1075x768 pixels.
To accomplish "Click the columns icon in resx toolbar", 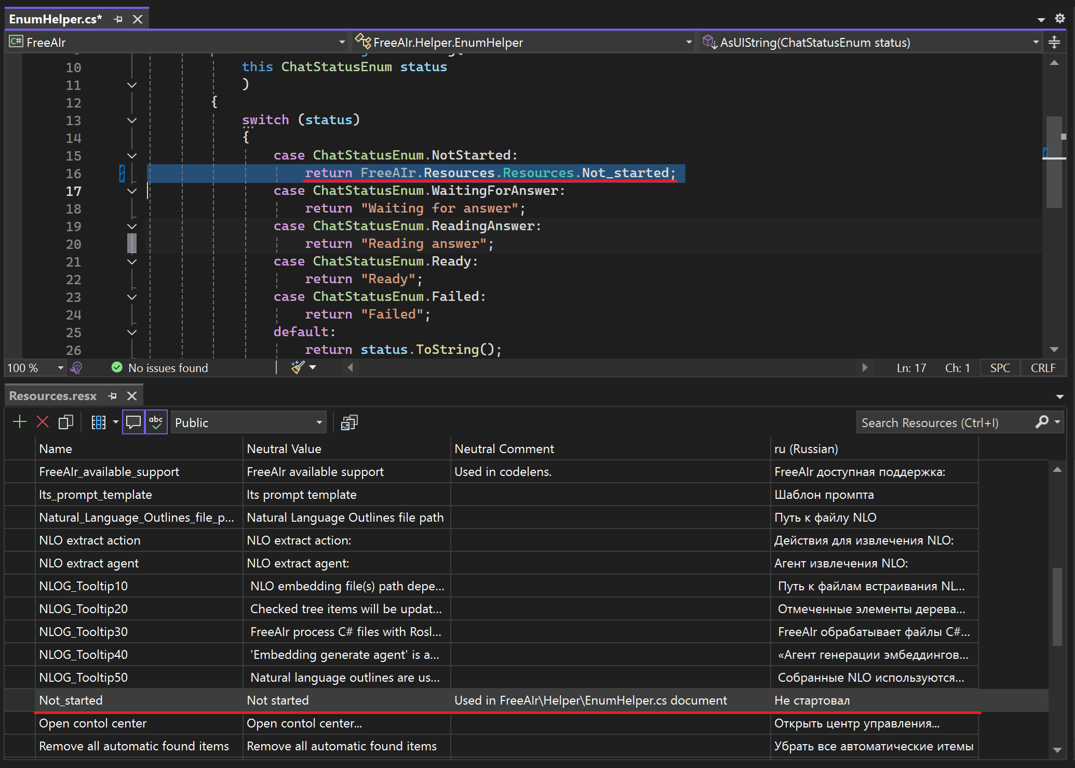I will pos(98,422).
